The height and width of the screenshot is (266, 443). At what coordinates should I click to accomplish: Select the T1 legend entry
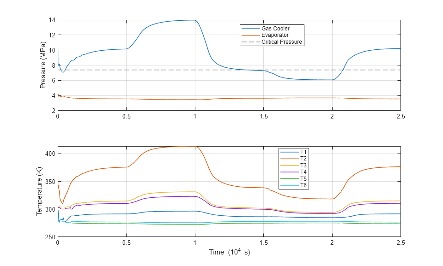click(x=303, y=152)
